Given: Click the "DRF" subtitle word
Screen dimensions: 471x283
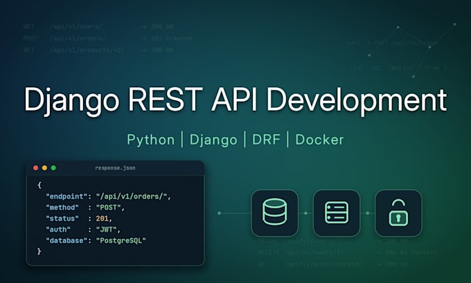Looking at the screenshot, I should (266, 140).
